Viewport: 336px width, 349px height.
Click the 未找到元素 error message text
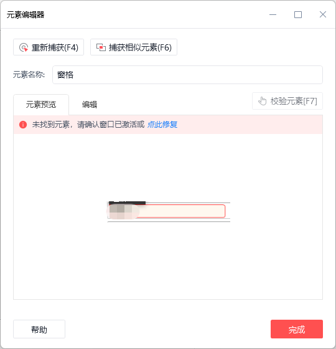88,125
